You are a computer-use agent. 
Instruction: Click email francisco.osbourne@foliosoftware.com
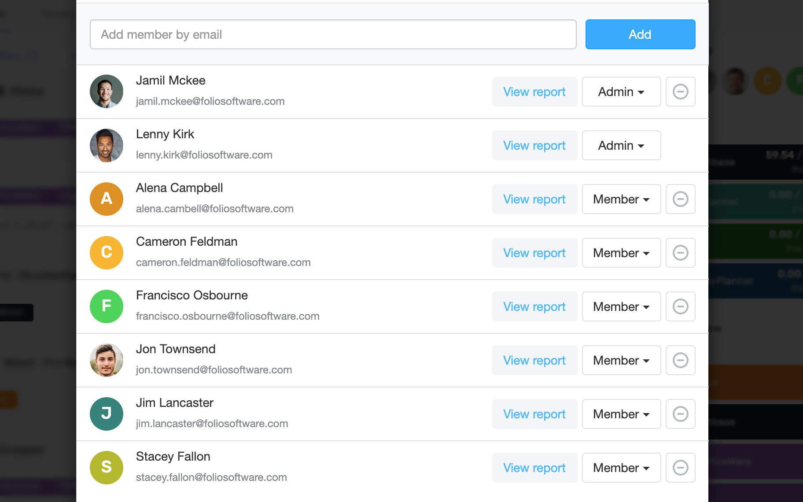point(228,316)
